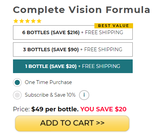Choose the 1 Bottle save $20 option

tap(73, 66)
